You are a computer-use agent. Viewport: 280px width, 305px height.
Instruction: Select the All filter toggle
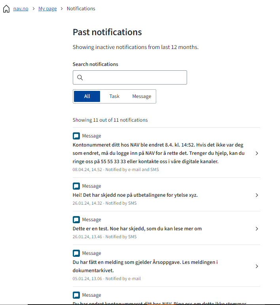[x=87, y=96]
